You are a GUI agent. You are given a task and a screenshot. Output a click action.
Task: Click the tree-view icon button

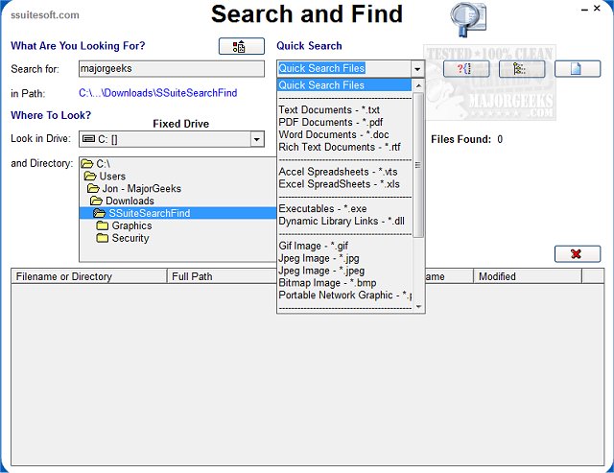click(522, 69)
